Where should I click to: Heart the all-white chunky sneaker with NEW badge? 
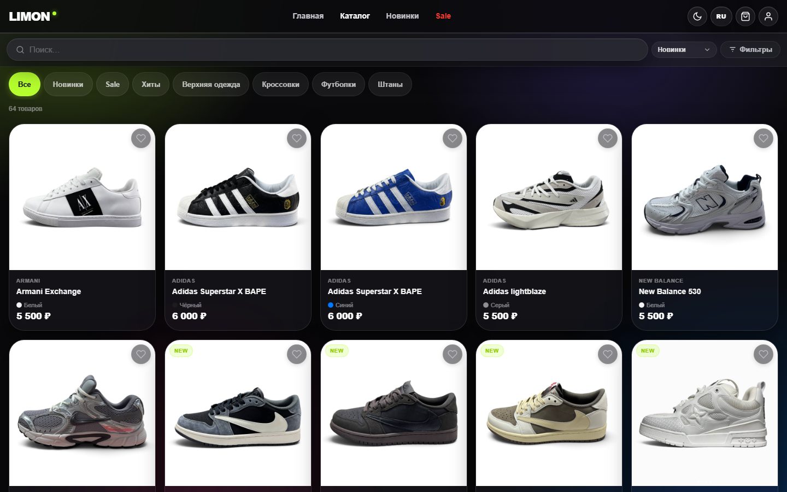coord(763,354)
